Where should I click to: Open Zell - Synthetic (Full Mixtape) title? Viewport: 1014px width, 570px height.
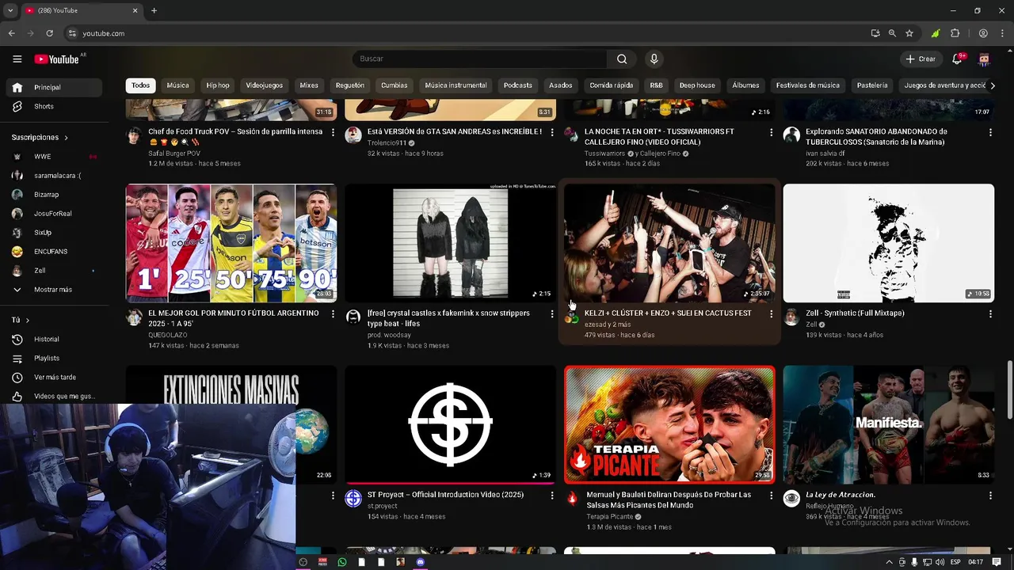click(x=855, y=313)
